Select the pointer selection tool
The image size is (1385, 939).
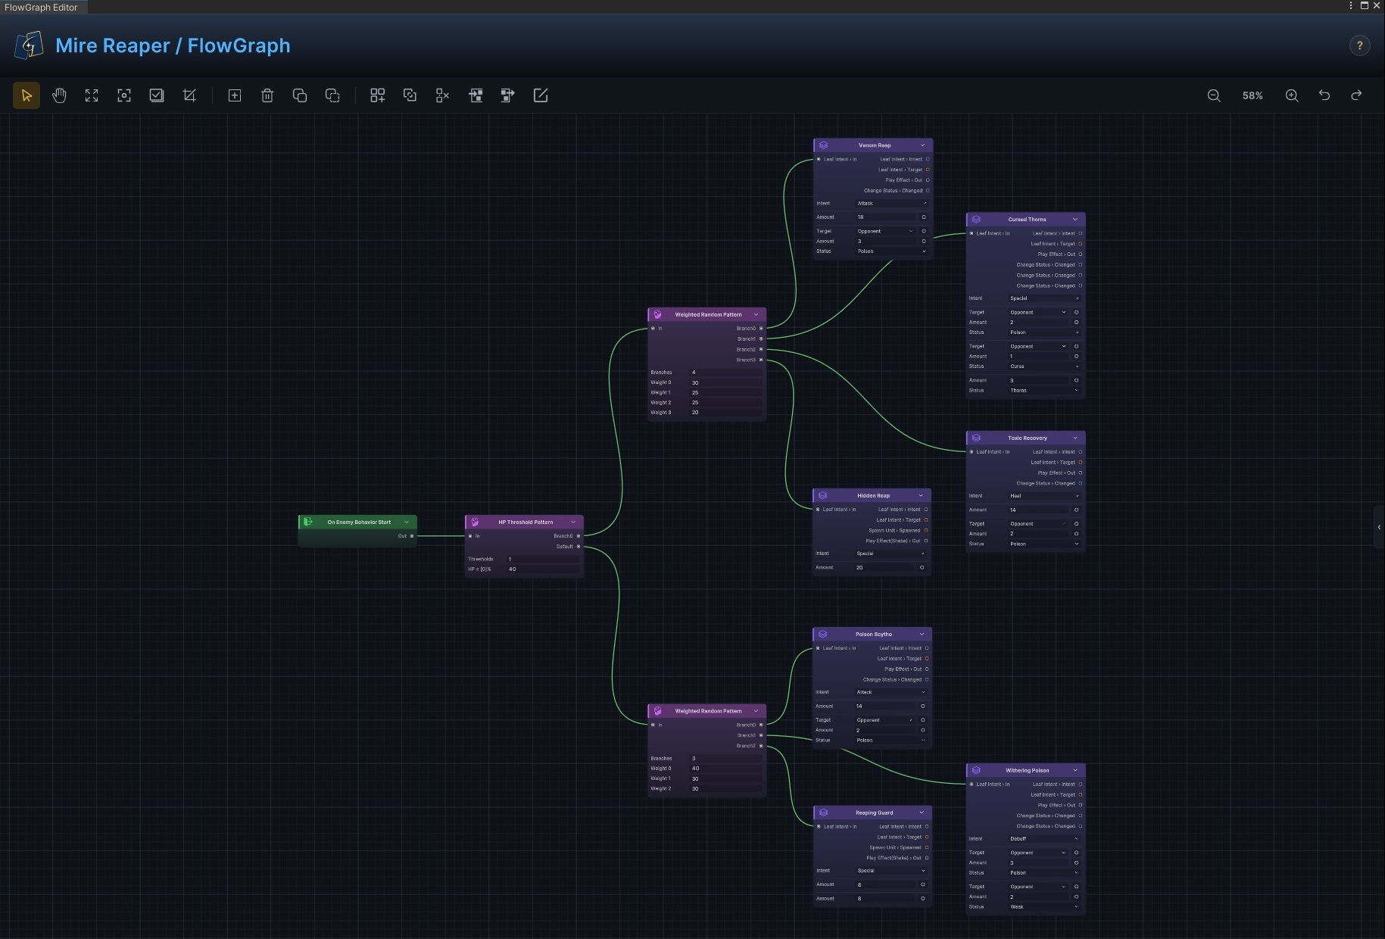(x=27, y=95)
